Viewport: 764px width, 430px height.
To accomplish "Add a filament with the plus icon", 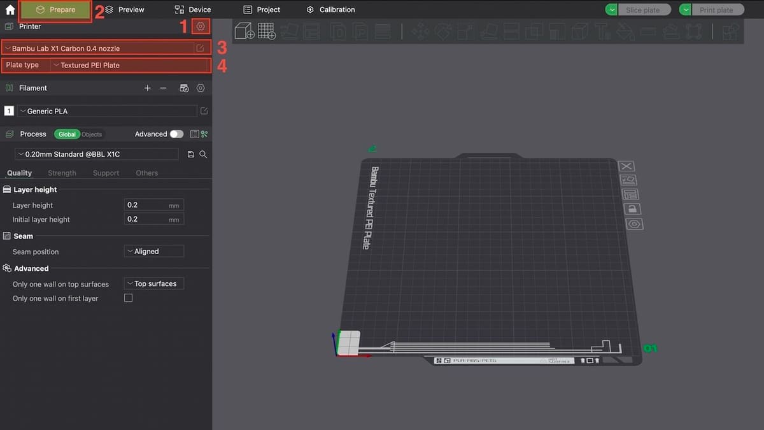I will point(148,88).
